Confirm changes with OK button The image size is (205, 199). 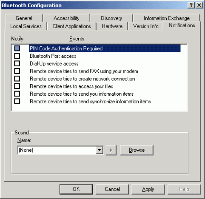76,189
